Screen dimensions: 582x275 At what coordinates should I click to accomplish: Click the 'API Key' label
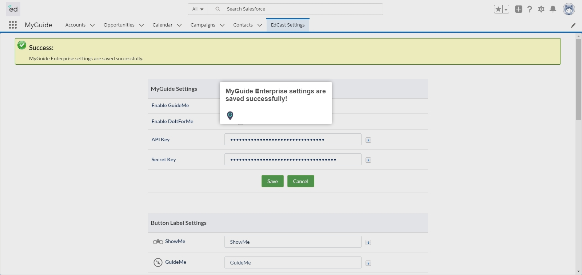click(160, 139)
